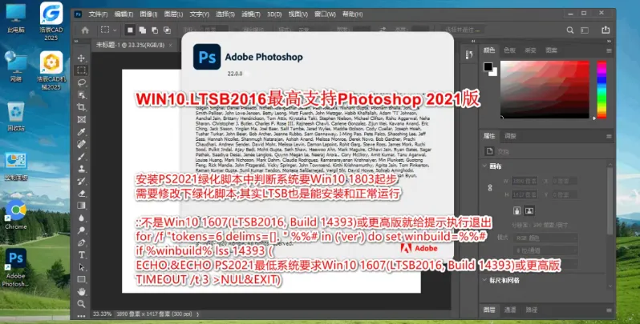Open the 窗口(W) menu

[x=325, y=14]
